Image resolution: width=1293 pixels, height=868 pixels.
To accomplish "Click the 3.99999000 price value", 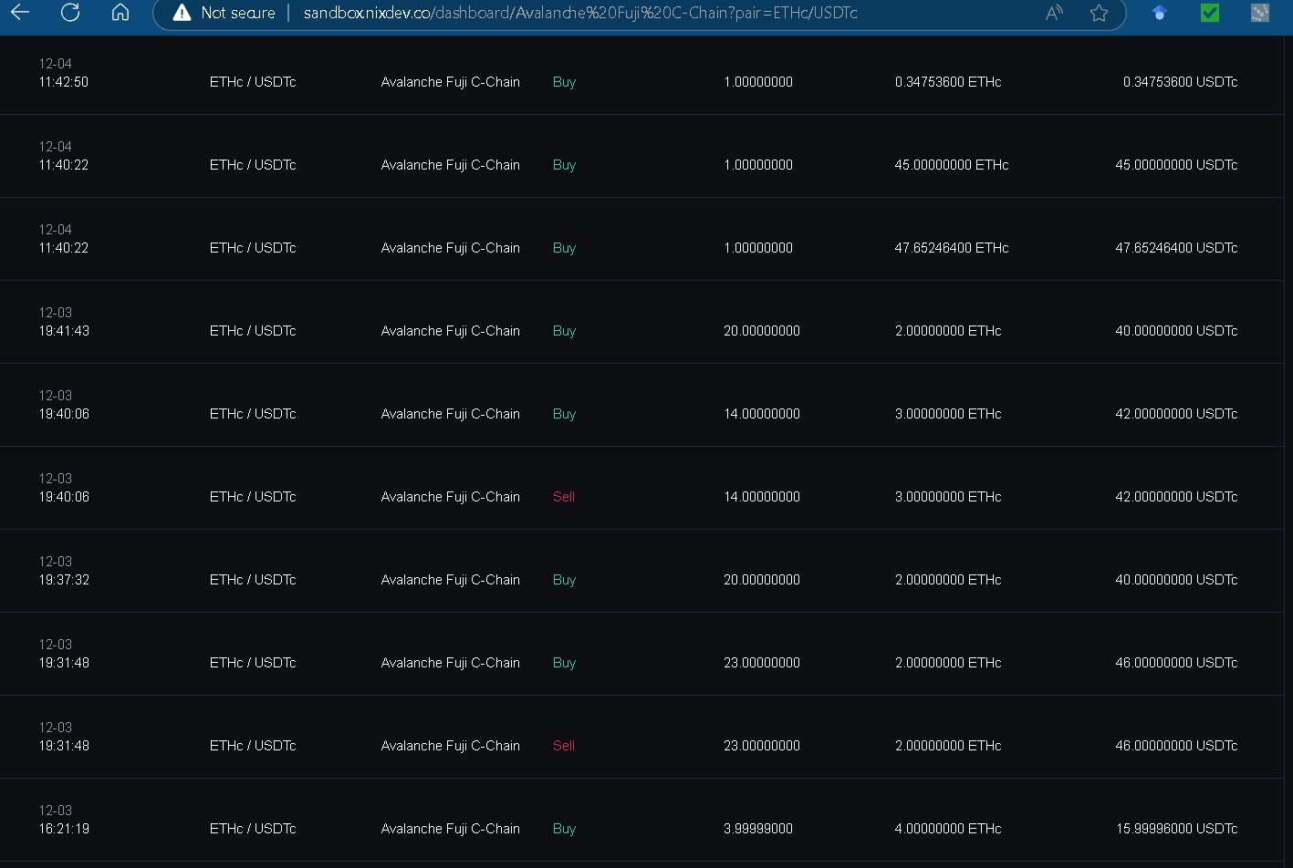I will [x=757, y=829].
